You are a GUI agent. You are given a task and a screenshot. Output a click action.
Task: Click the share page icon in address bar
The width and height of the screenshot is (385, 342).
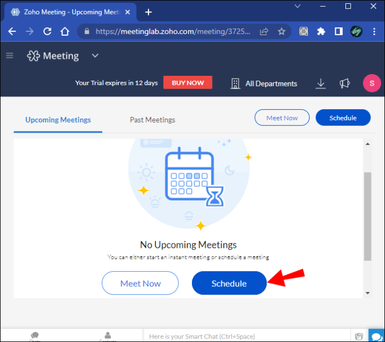[264, 31]
